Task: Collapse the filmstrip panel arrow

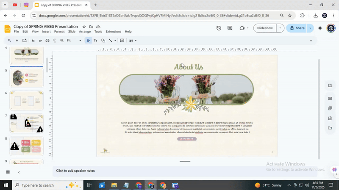Action: (19, 172)
